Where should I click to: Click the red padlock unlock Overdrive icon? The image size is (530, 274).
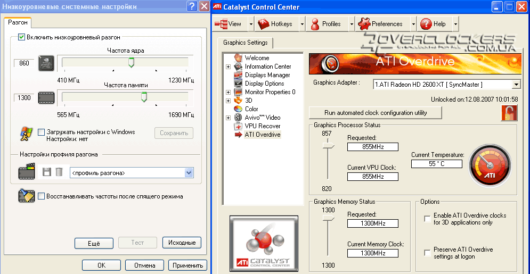click(x=509, y=113)
